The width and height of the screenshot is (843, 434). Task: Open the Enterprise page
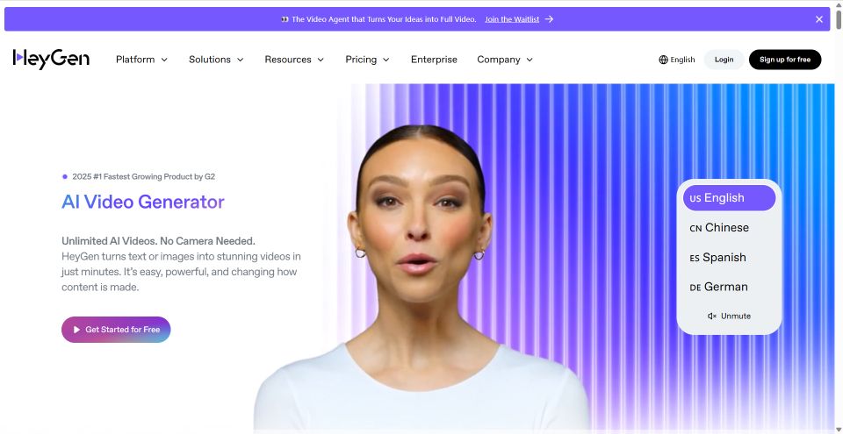[434, 60]
